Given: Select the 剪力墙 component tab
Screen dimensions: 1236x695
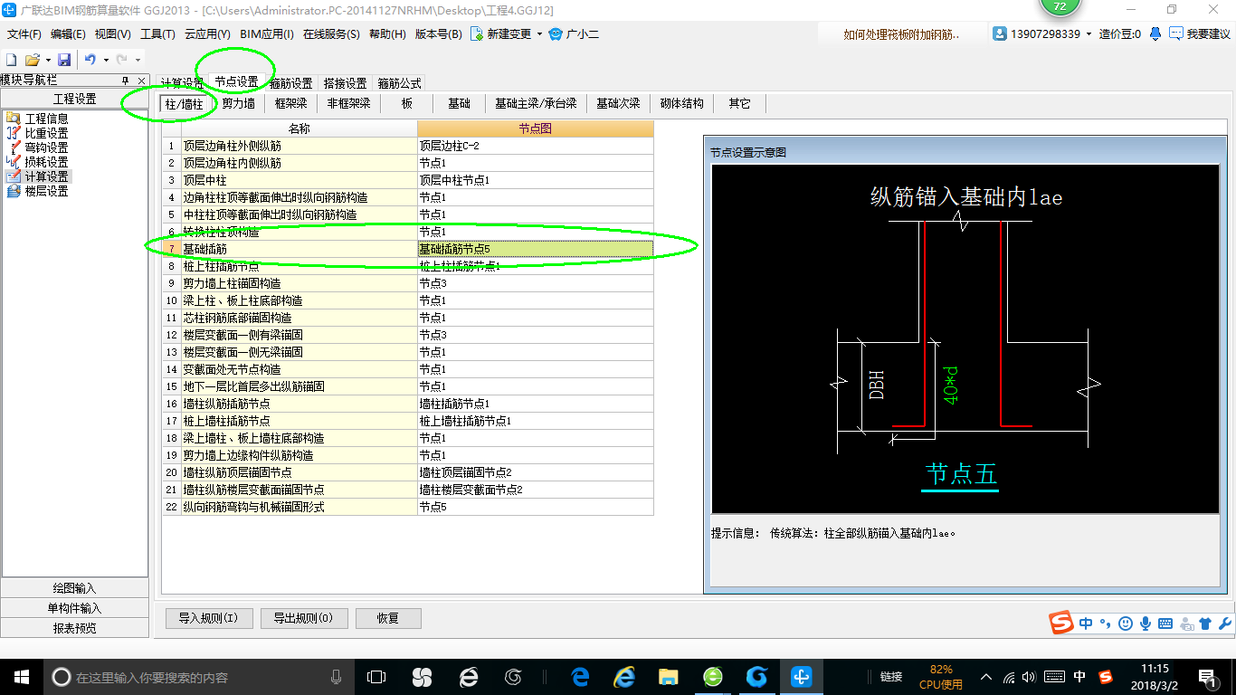Looking at the screenshot, I should click(x=239, y=103).
